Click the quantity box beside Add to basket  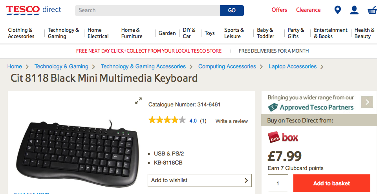(x=278, y=183)
